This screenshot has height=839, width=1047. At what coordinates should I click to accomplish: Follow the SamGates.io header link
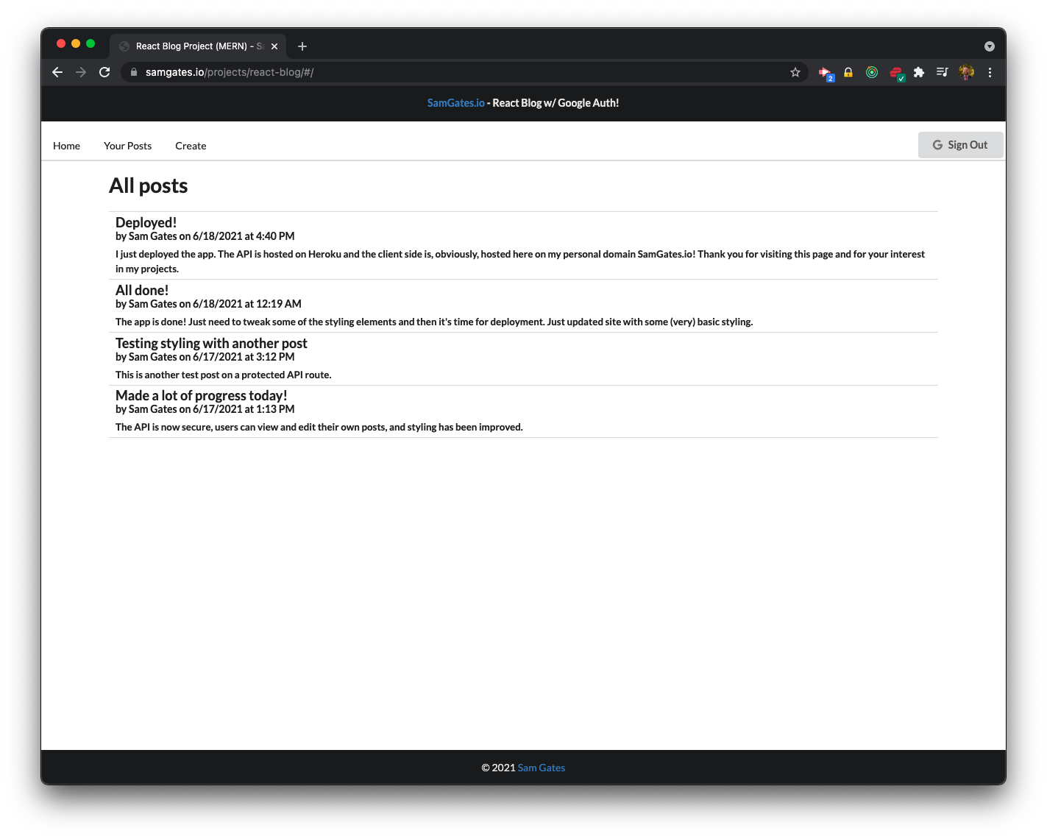tap(456, 103)
